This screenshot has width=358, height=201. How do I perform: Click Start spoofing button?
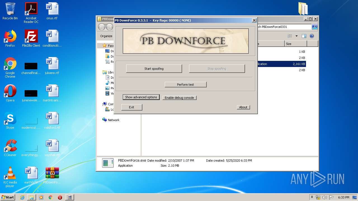click(x=154, y=69)
